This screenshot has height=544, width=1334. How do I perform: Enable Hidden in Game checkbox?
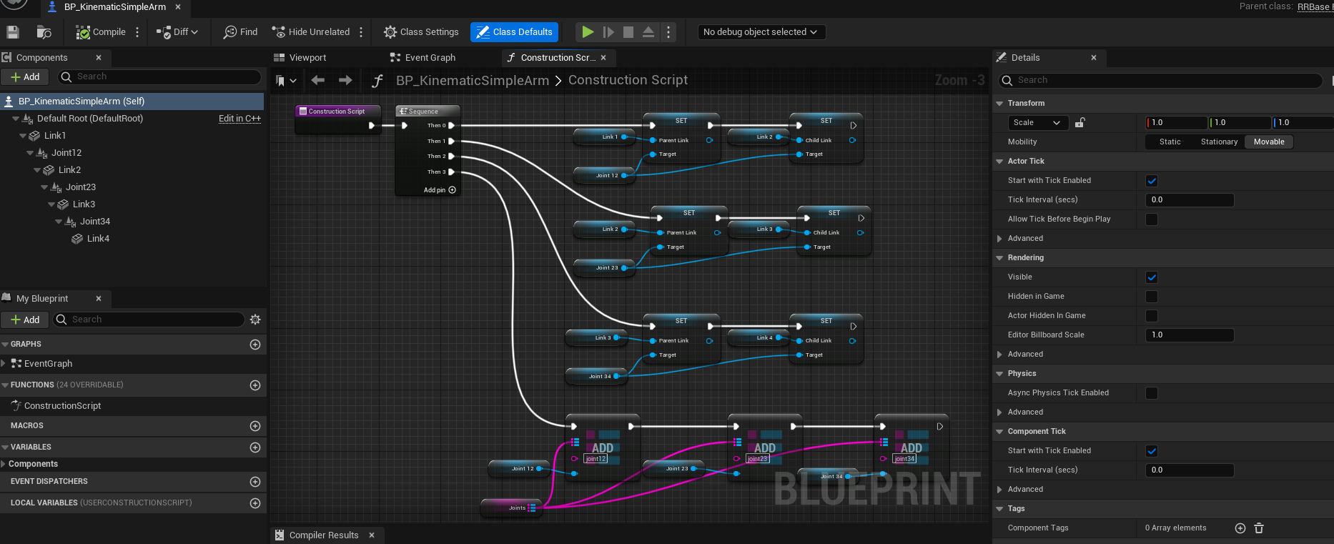point(1152,297)
